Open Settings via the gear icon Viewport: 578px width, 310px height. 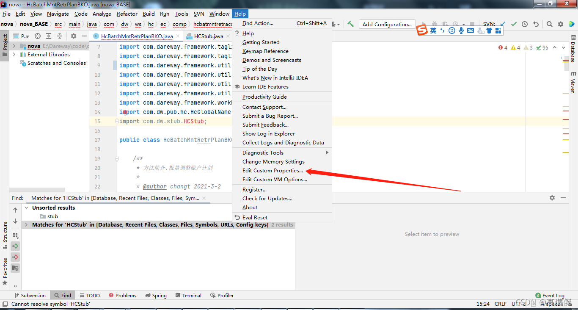click(x=560, y=24)
